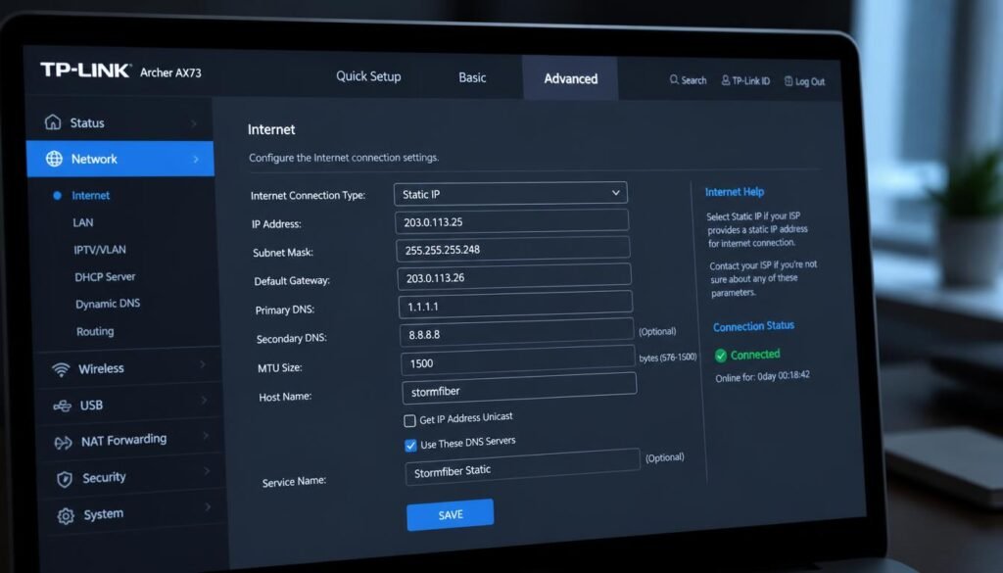Image resolution: width=1003 pixels, height=573 pixels.
Task: Click the TP-Link ID link text
Action: tap(751, 81)
